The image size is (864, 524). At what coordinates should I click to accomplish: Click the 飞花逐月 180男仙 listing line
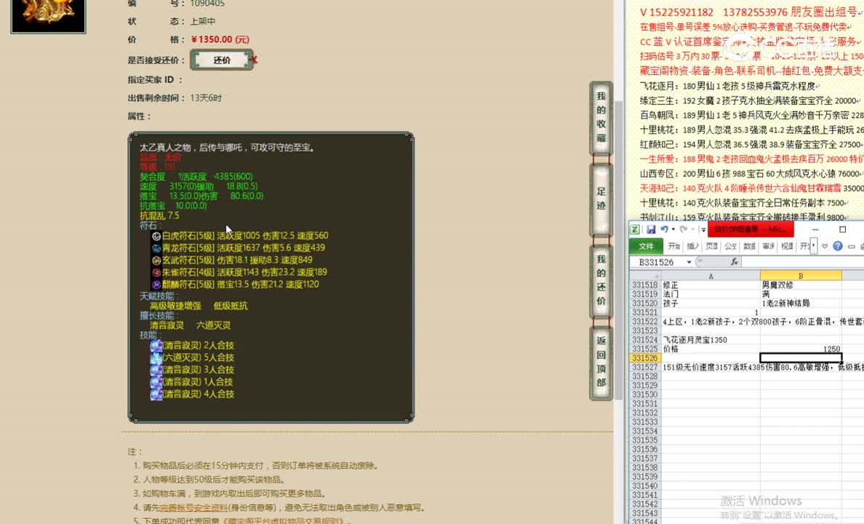(x=729, y=86)
